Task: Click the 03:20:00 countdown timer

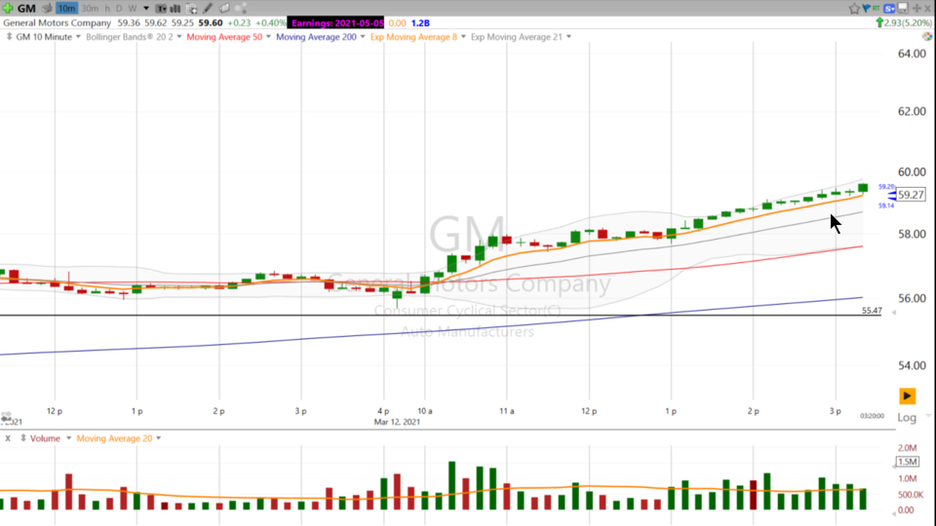Action: click(872, 416)
